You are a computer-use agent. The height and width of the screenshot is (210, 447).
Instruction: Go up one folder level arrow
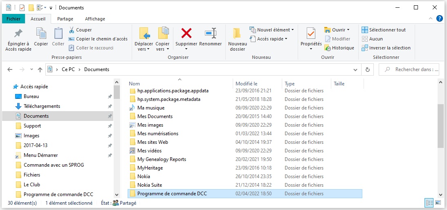coord(40,69)
